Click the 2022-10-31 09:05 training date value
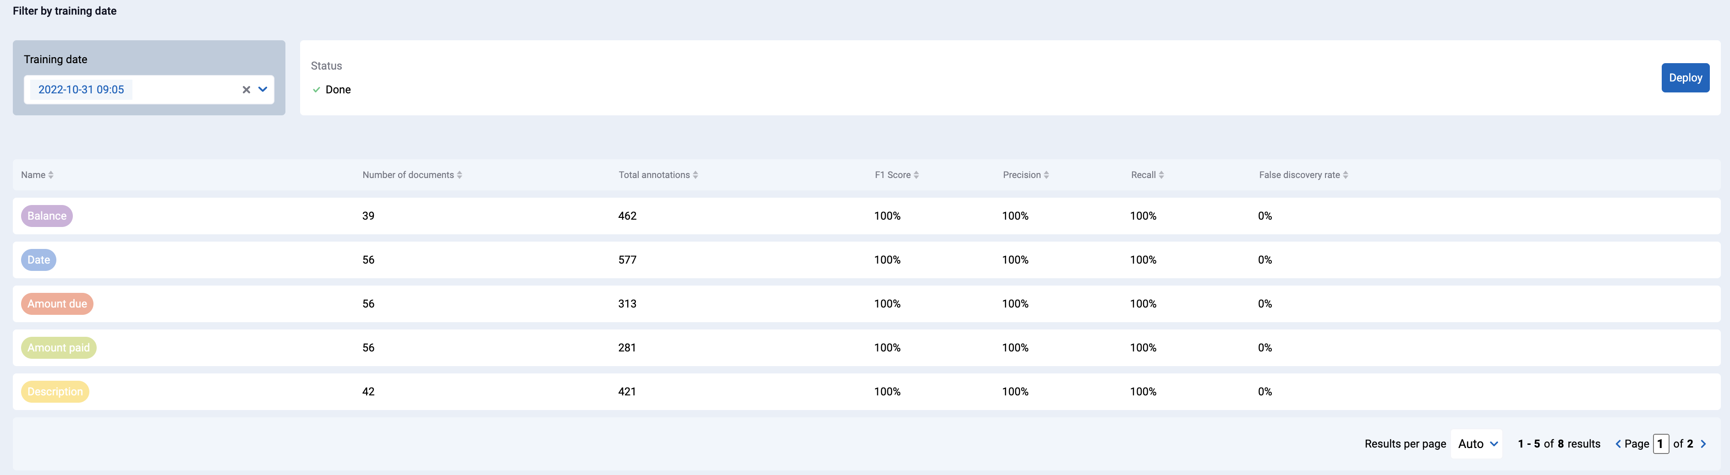 81,90
